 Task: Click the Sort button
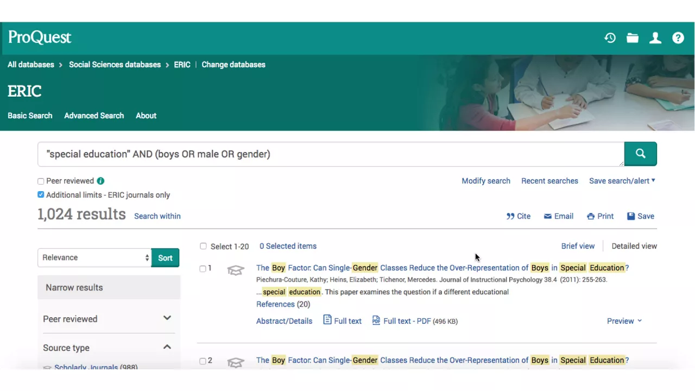coord(165,257)
